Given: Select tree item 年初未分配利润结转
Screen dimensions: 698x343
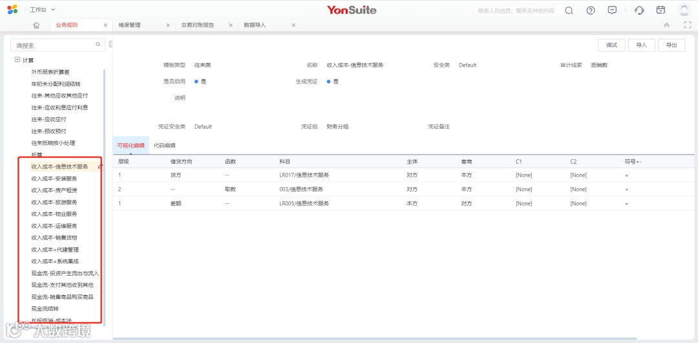Looking at the screenshot, I should point(56,84).
